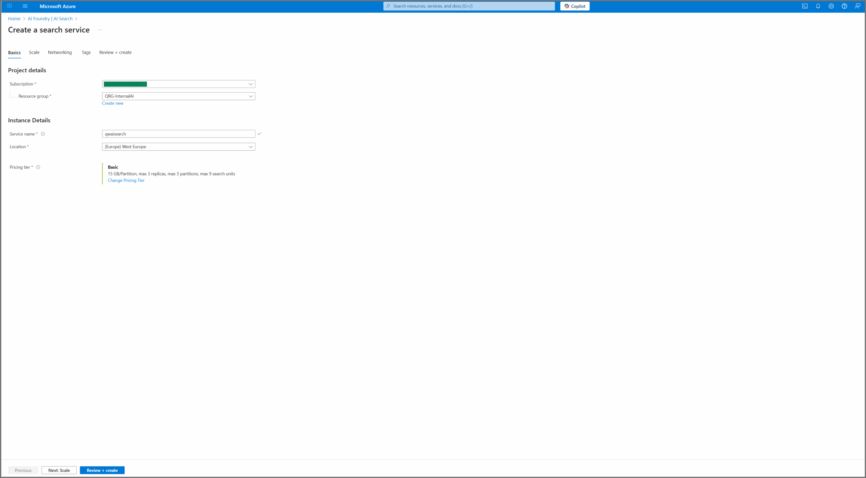This screenshot has width=866, height=478.
Task: Click the Create new resource group link
Action: 113,103
